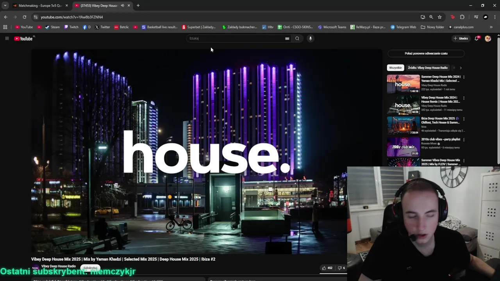Open options for Vibey Deep House Mix 2024
500x281 pixels.
coord(464,98)
